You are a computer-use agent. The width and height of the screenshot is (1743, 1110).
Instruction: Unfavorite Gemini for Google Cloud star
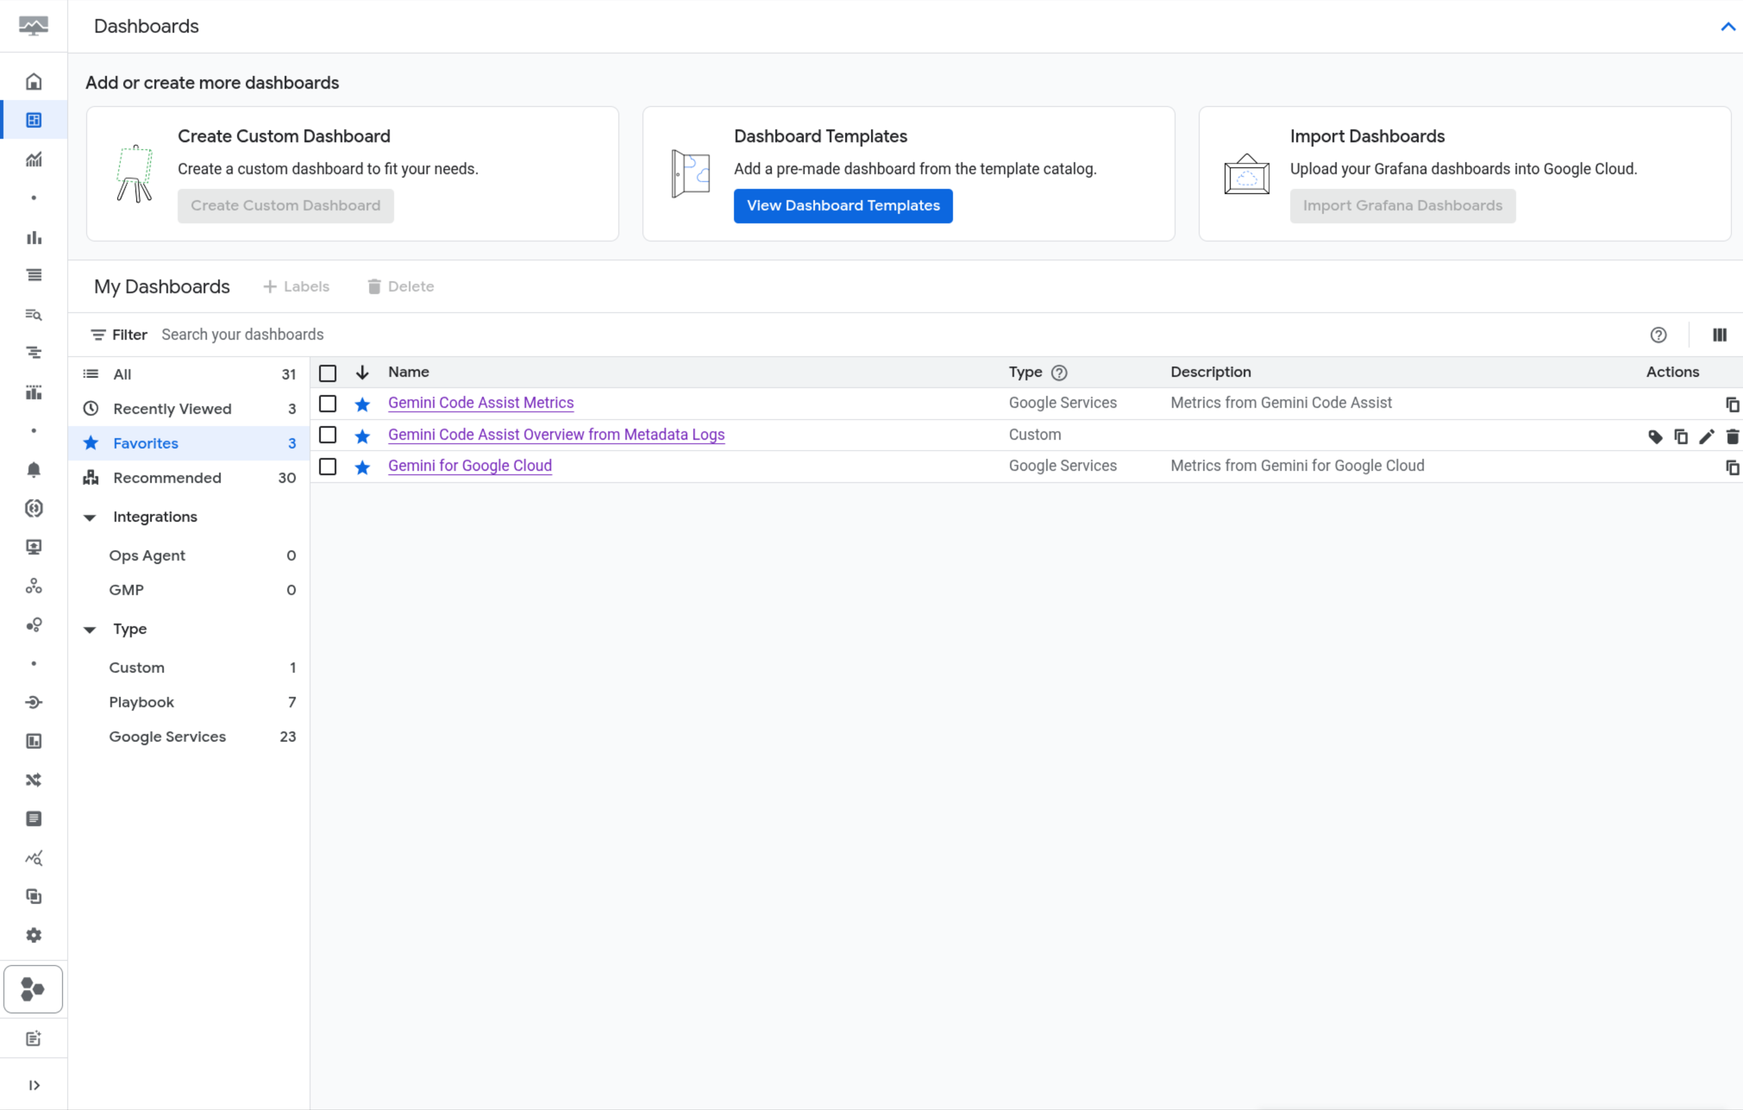(362, 467)
